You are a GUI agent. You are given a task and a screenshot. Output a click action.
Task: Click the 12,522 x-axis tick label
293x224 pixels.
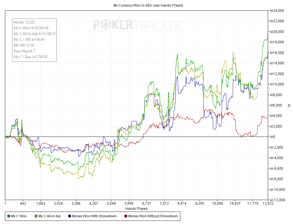click(268, 204)
